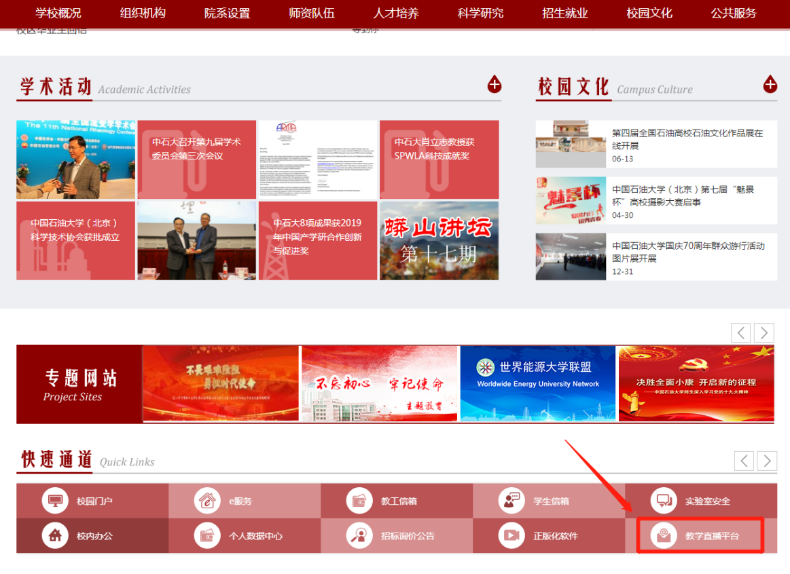
Task: Click the right chevron above Quick Links
Action: 766,461
